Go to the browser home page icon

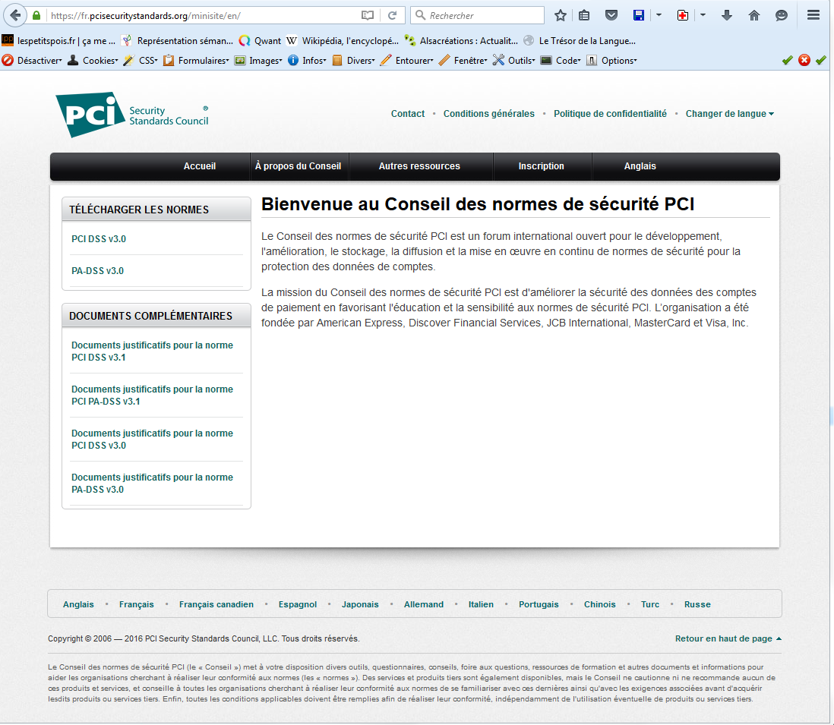754,15
